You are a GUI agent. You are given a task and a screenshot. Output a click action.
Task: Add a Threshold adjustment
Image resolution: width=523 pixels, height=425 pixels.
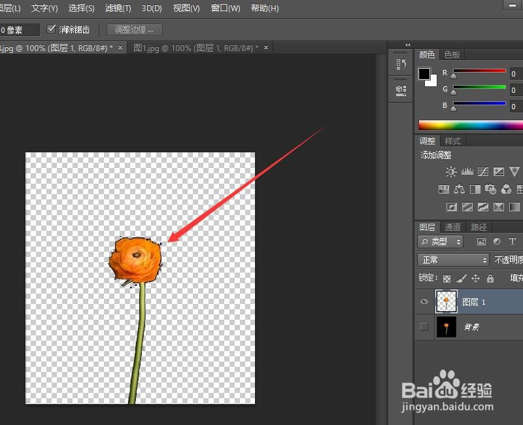(482, 207)
